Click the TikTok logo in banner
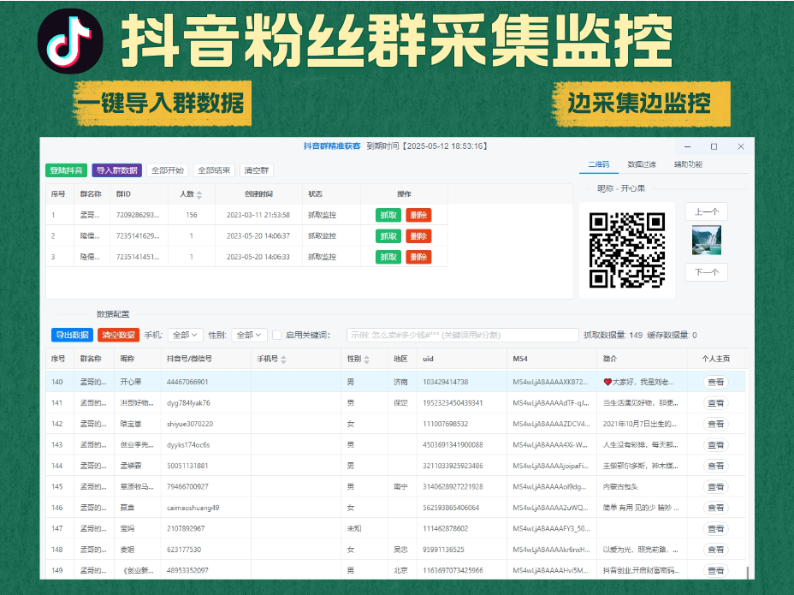 (x=70, y=41)
